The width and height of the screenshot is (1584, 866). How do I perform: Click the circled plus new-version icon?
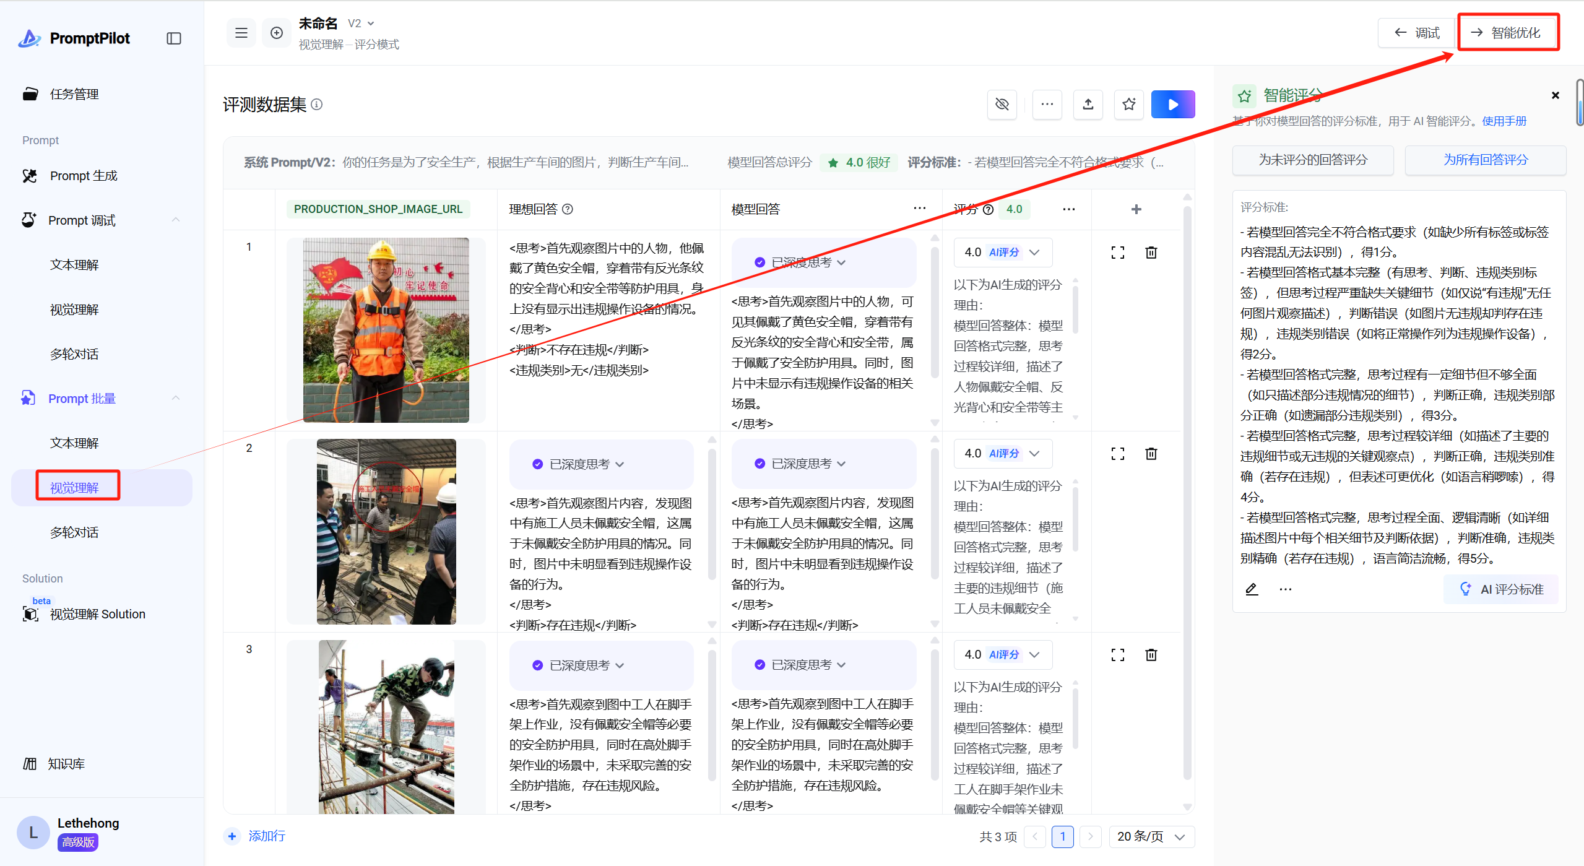pyautogui.click(x=277, y=33)
